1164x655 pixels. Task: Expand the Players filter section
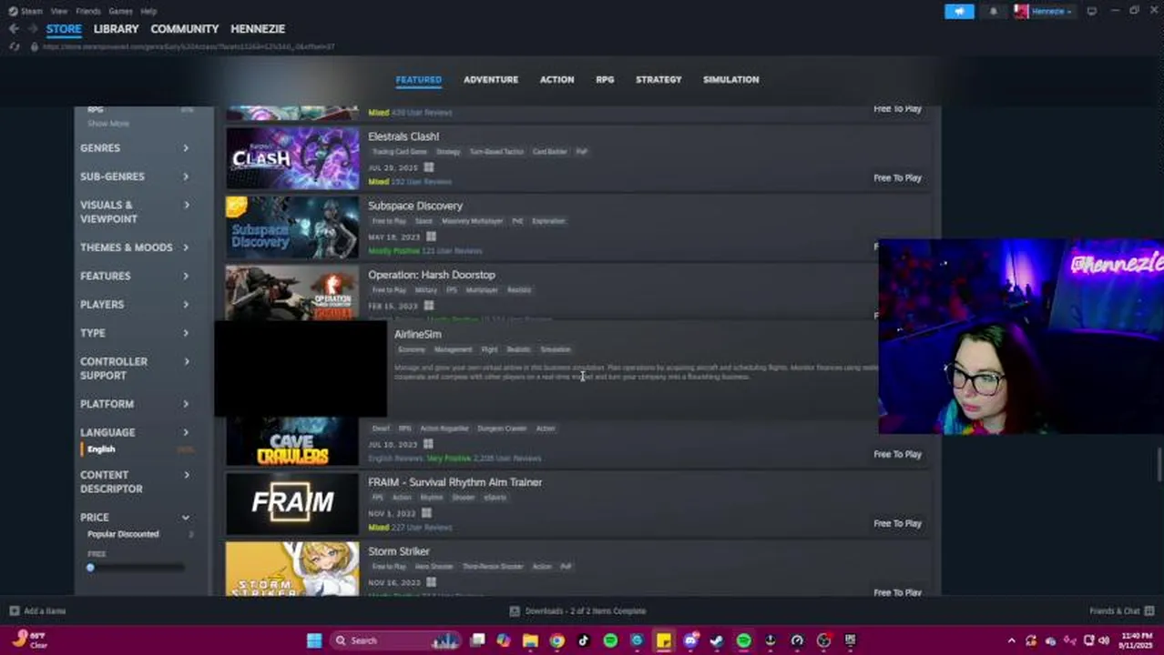[135, 305]
